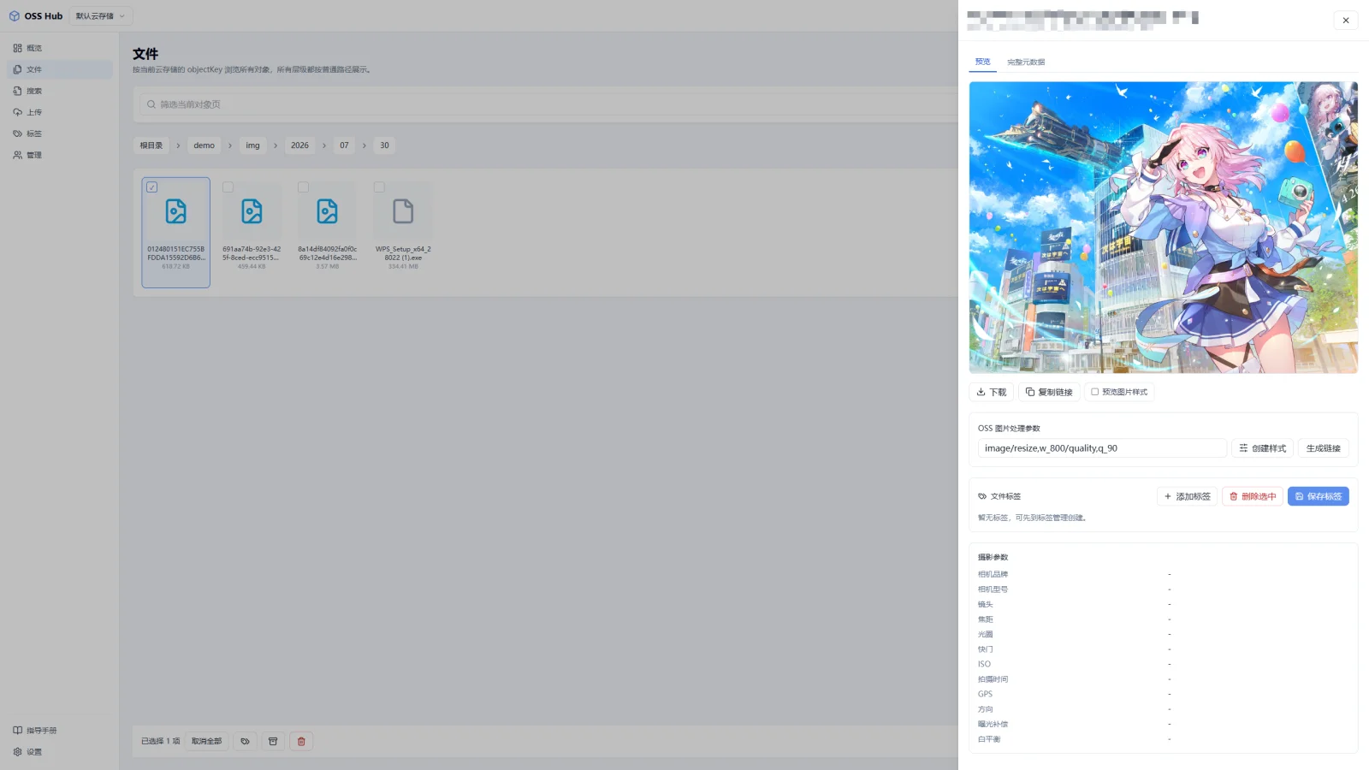Open the 指导手册 guide manual
Viewport: 1369px width, 770px height.
click(x=60, y=731)
